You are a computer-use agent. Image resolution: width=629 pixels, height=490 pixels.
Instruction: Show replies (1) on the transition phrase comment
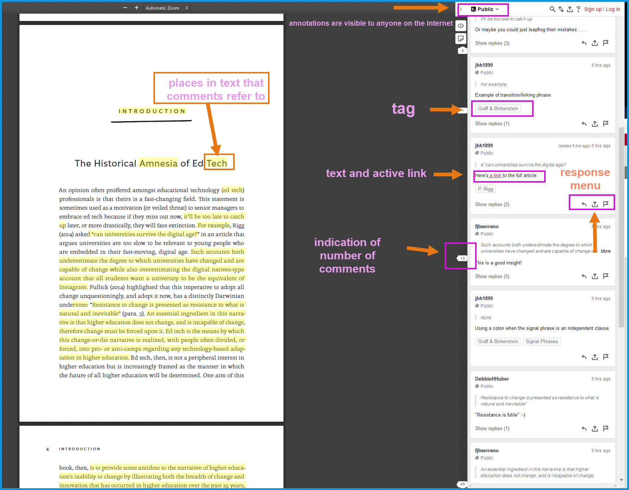(492, 124)
